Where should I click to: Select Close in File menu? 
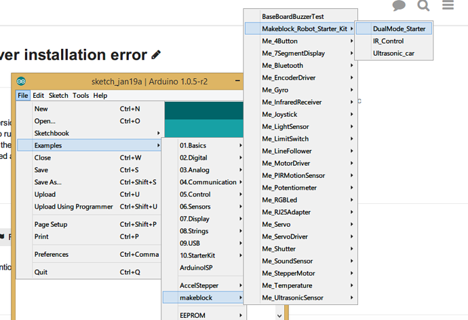pos(89,158)
